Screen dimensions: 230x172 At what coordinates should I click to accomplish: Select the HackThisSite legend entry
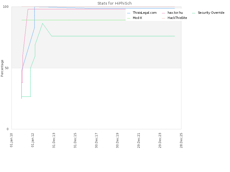tap(177, 18)
